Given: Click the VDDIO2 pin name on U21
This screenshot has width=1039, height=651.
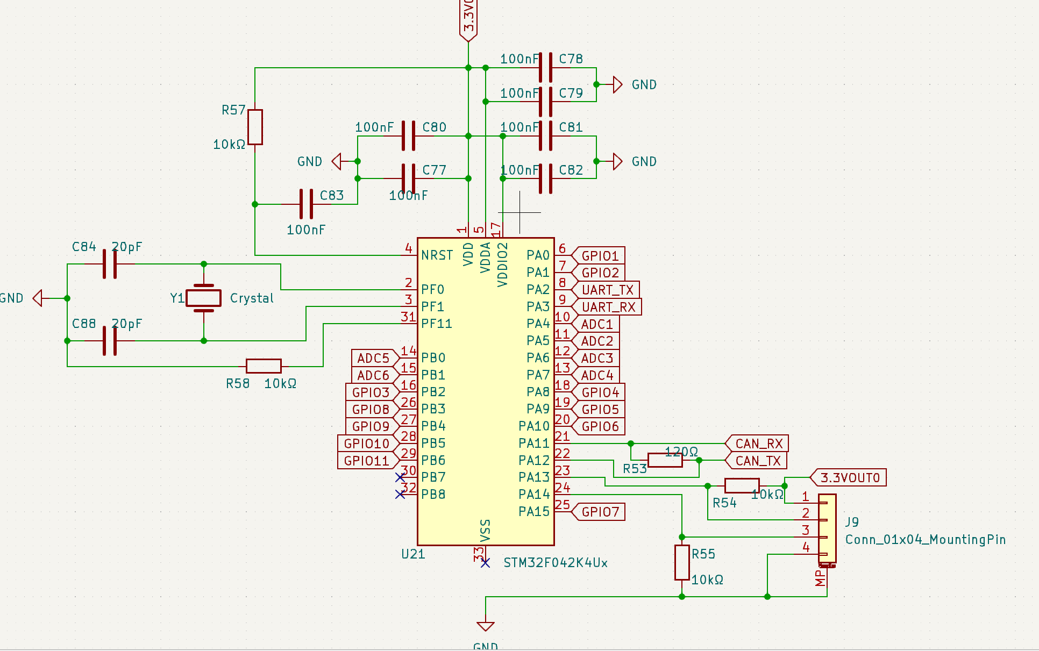Looking at the screenshot, I should [502, 264].
